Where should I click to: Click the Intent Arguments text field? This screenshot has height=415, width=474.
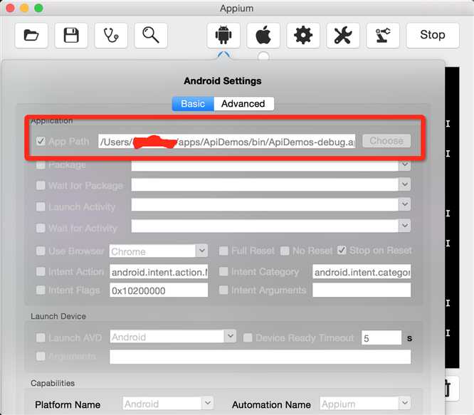coord(362,290)
